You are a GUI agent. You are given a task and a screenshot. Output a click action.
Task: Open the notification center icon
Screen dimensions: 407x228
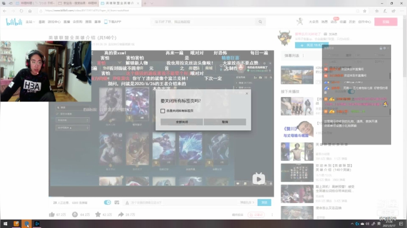pyautogui.click(x=401, y=223)
